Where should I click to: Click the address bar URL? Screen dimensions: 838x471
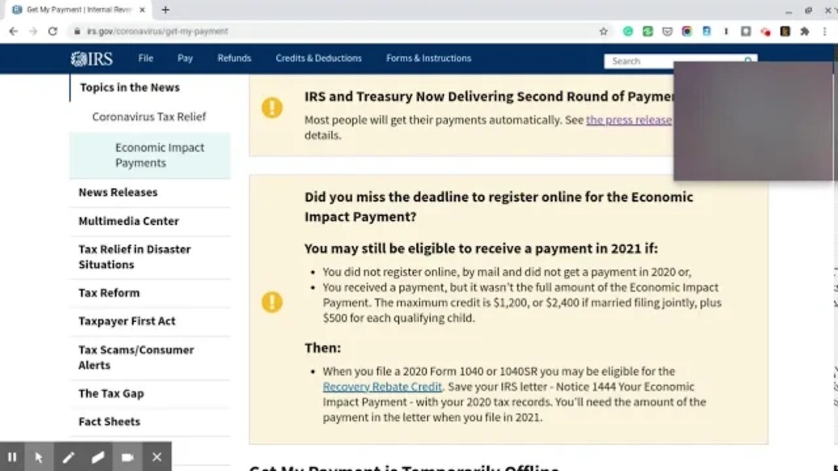coord(157,31)
